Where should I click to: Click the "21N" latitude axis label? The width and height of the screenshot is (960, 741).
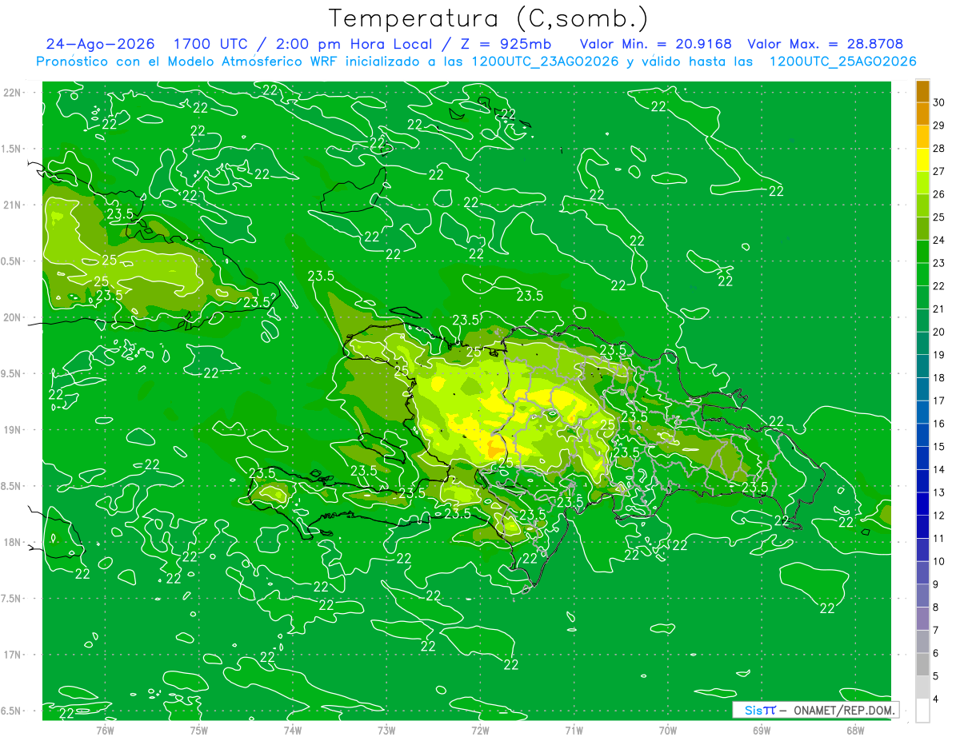[x=13, y=205]
